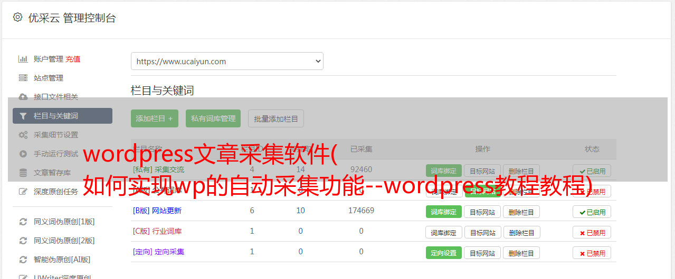
Task: Click the 栏目与关键词 page heading
Action: click(162, 91)
